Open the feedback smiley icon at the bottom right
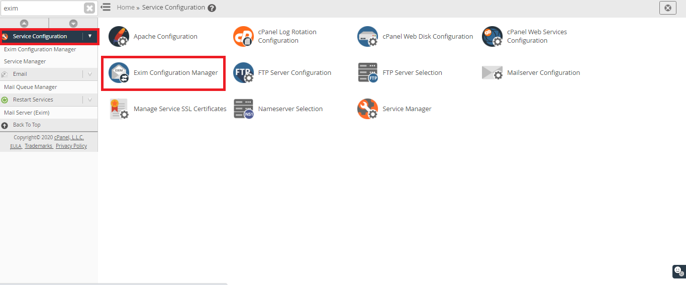 (679, 271)
